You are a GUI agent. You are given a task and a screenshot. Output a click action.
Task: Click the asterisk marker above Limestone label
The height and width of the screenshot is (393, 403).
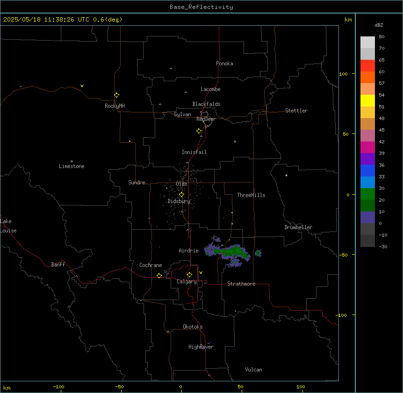tap(72, 161)
